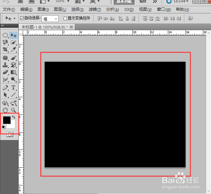
Task: Open the Move tool preset picker arrow
Action: pyautogui.click(x=14, y=18)
